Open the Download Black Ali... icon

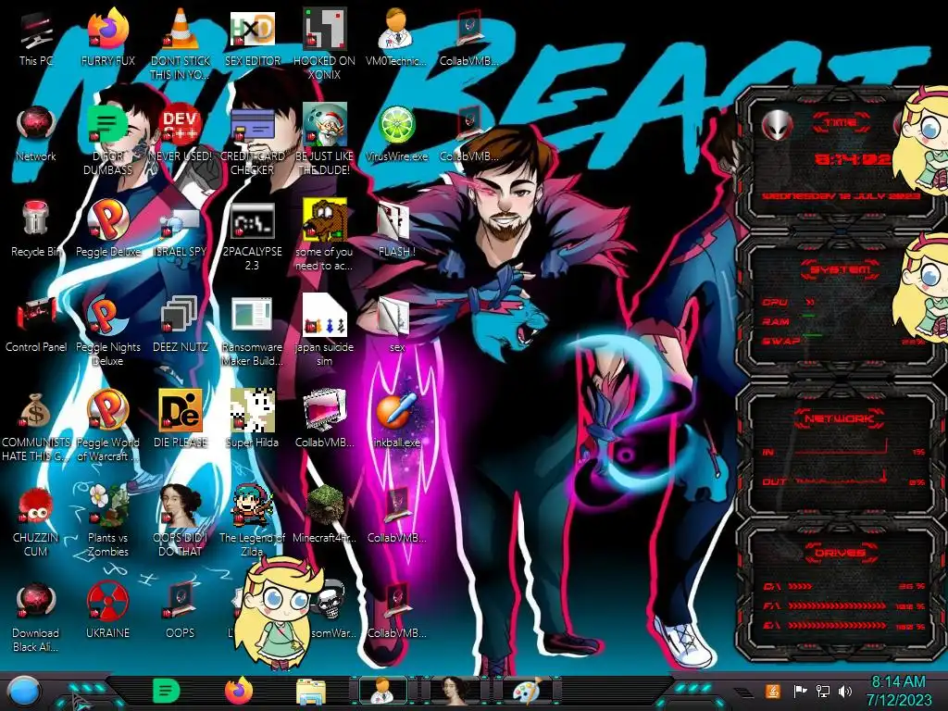pyautogui.click(x=36, y=617)
